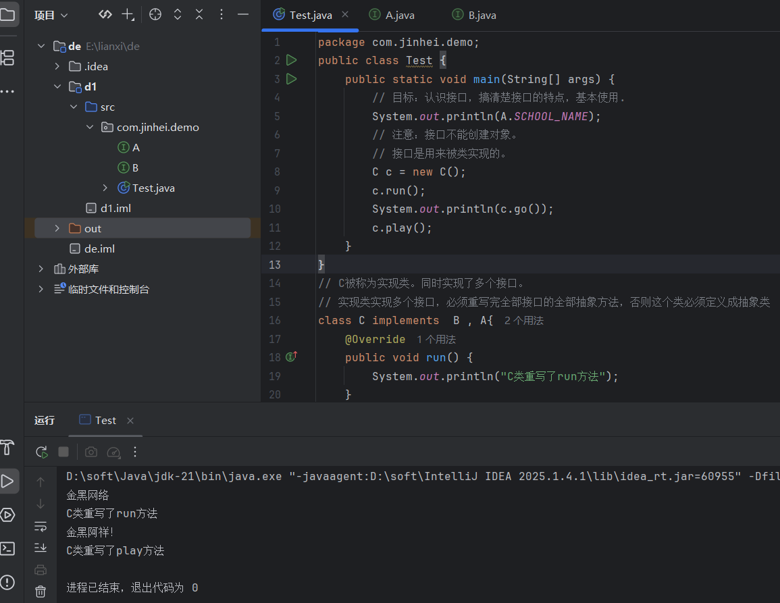780x603 pixels.
Task: Select interface B in project tree
Action: [x=128, y=167]
